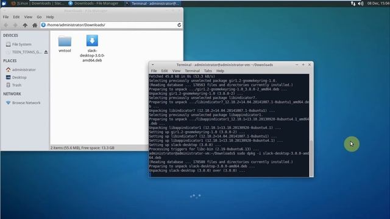Open File menu in Terminal window
The width and height of the screenshot is (390, 219).
click(x=154, y=71)
